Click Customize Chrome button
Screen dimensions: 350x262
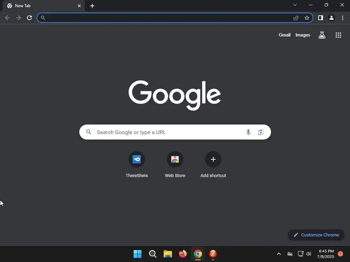[316, 235]
